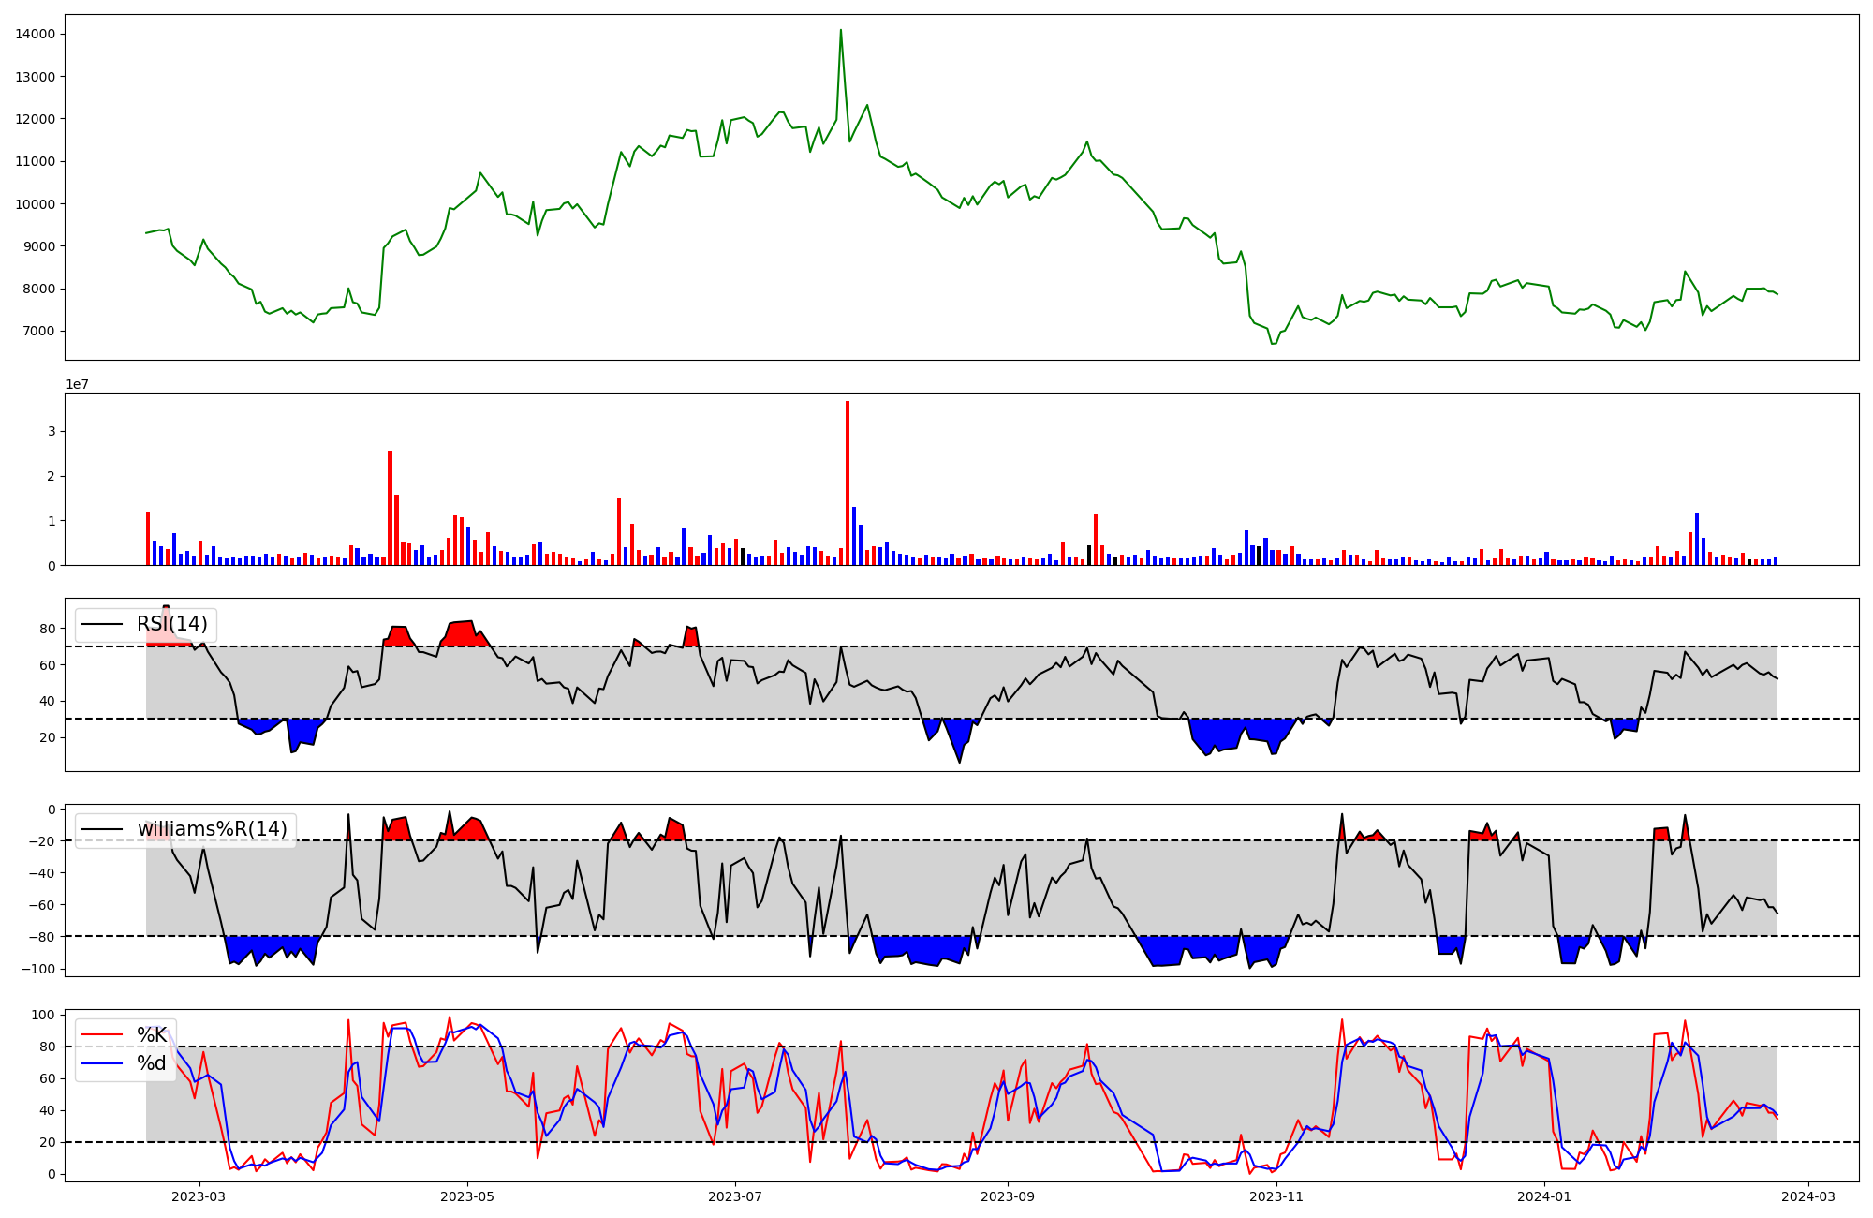Screen dimensions: 1873x1218
Task: Click the 2024-01 x-axis date label
Action: tap(1543, 1196)
